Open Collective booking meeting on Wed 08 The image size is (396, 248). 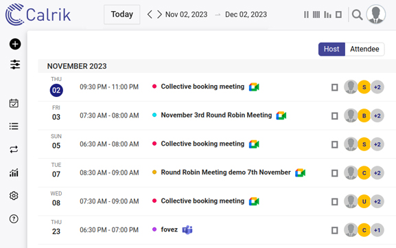202,201
